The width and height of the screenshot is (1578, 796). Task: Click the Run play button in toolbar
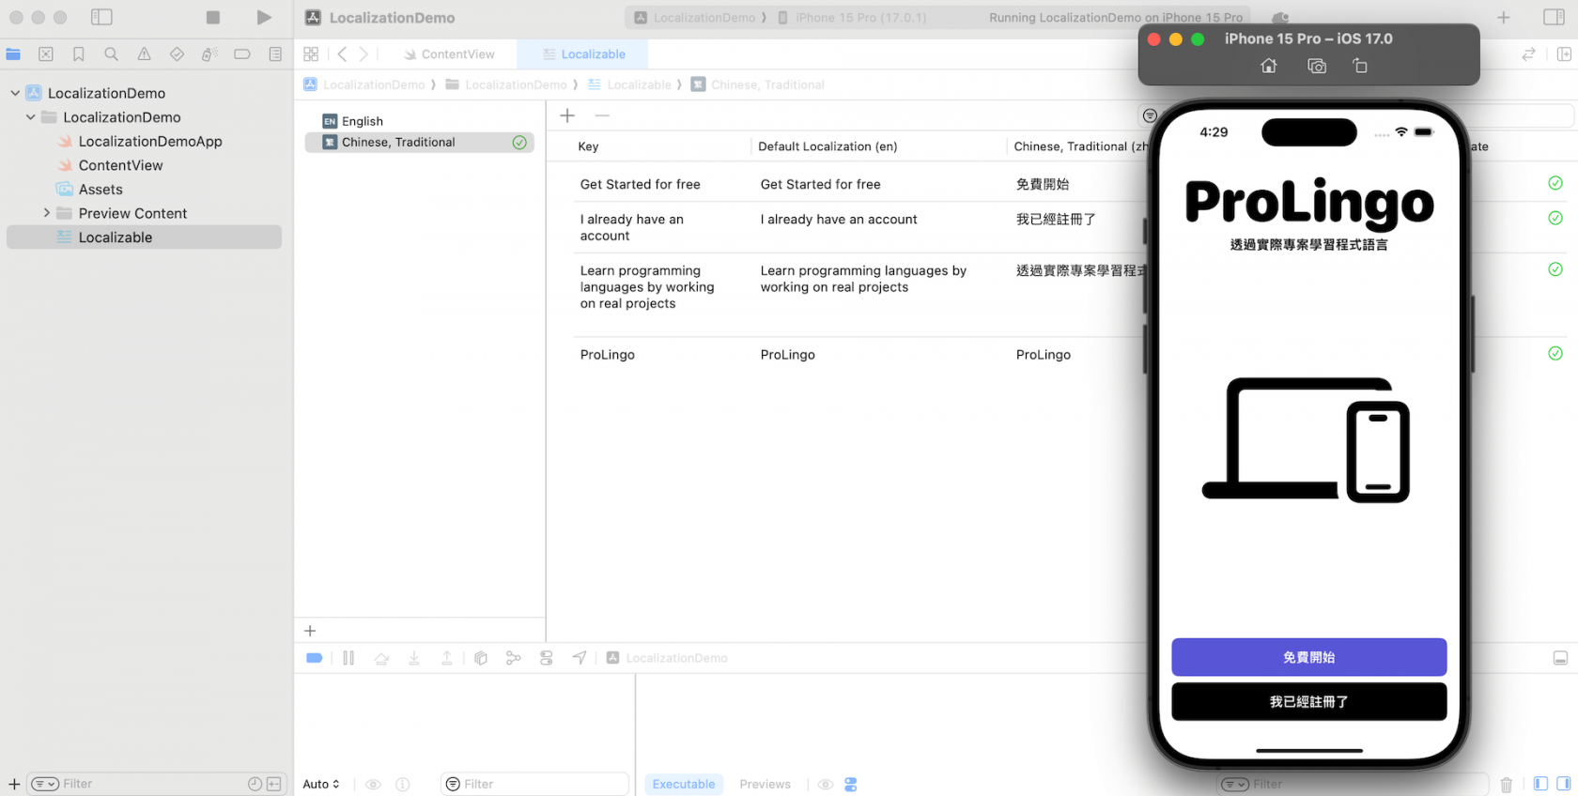coord(264,17)
